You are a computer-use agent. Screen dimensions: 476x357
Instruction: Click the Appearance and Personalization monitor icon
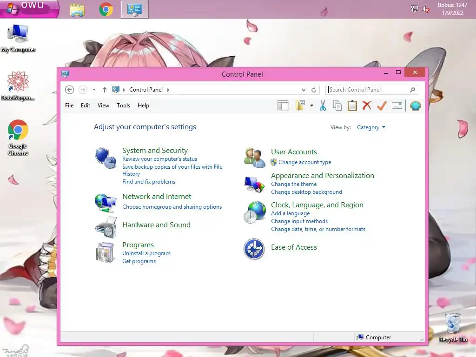(x=254, y=185)
